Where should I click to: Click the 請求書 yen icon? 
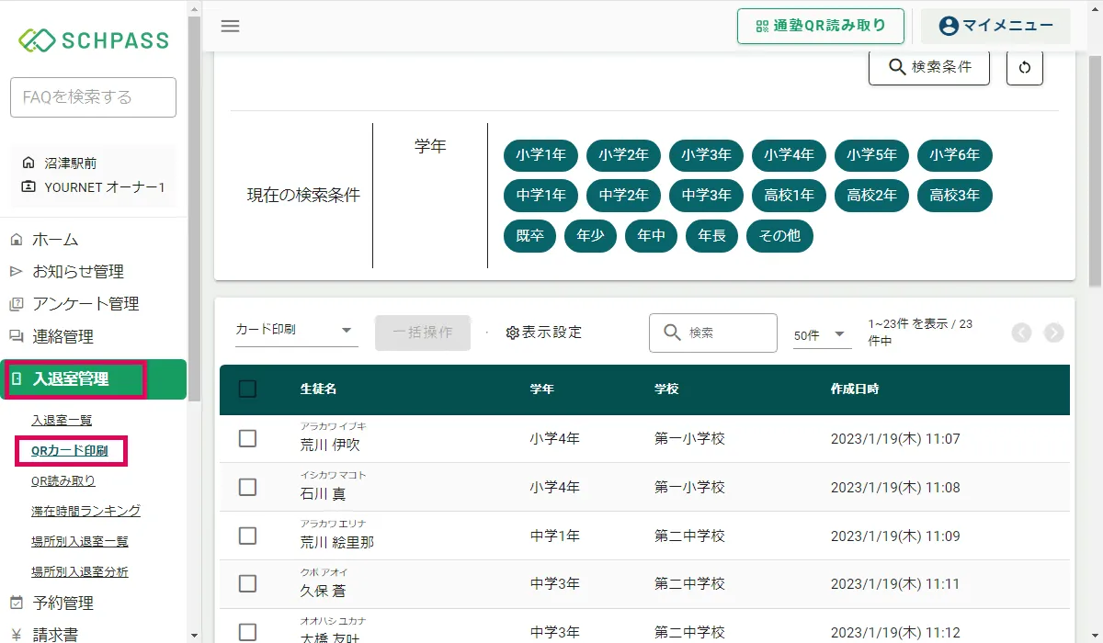coord(17,635)
